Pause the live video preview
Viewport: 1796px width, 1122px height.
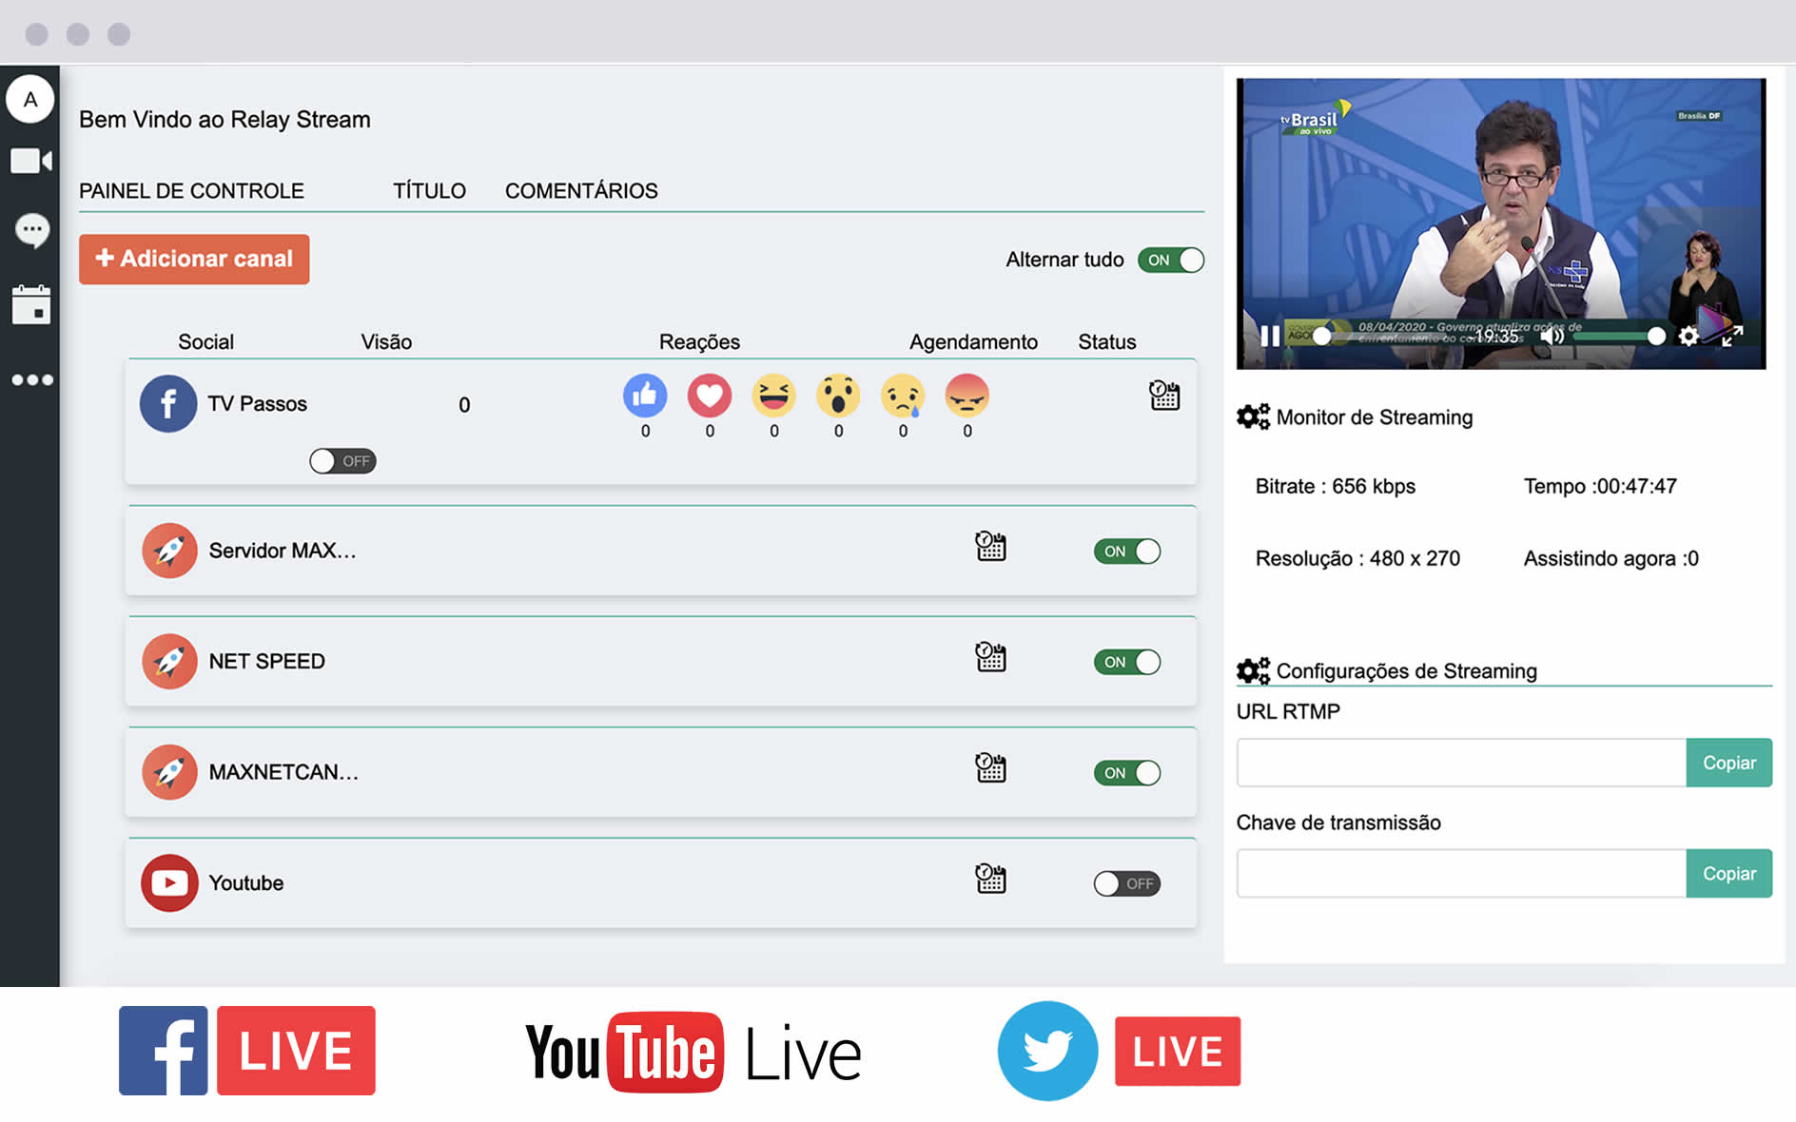click(x=1270, y=336)
